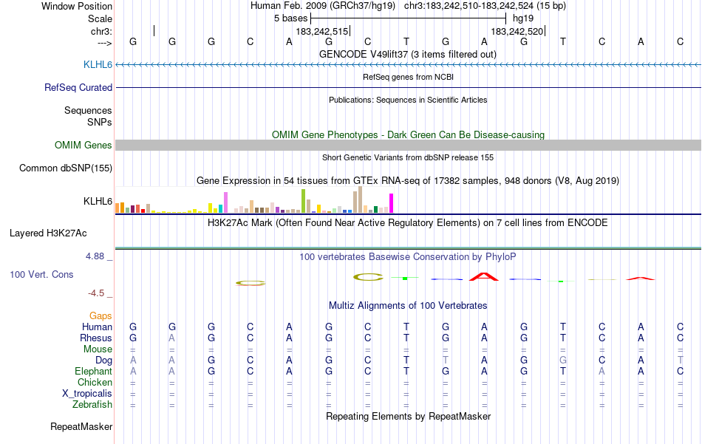Click the -4.5 lower conservation scale value
The image size is (702, 444).
point(96,293)
